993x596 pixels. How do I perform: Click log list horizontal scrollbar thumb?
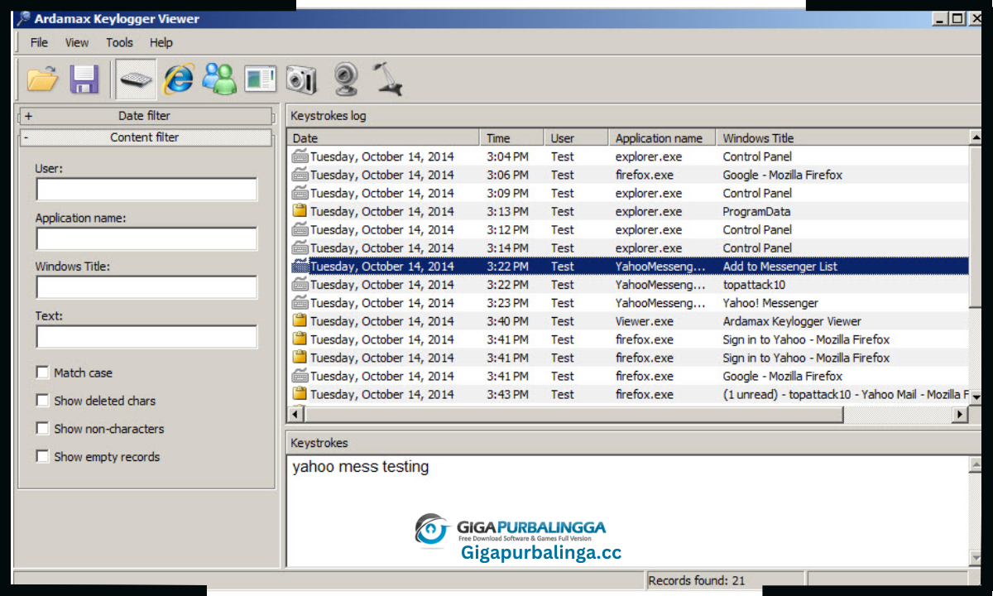coord(574,415)
